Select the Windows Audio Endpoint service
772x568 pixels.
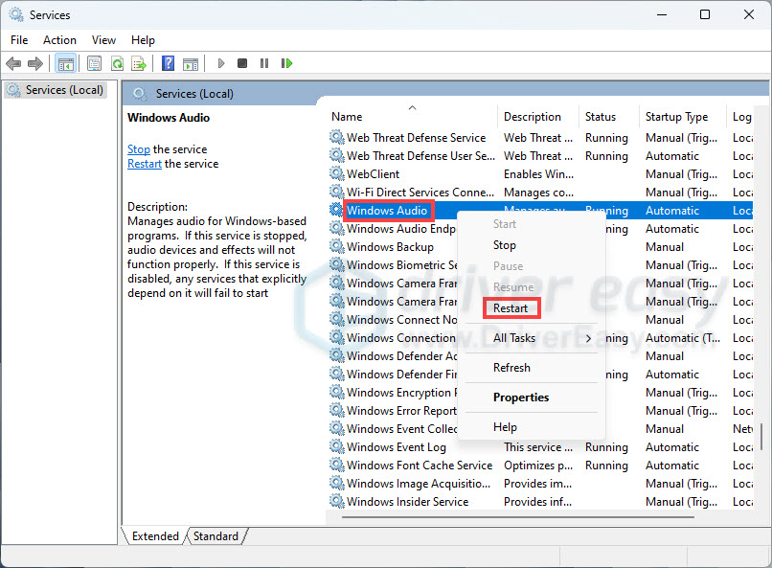tap(400, 229)
